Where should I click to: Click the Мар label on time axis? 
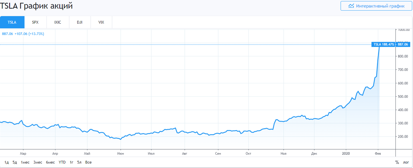(23, 154)
